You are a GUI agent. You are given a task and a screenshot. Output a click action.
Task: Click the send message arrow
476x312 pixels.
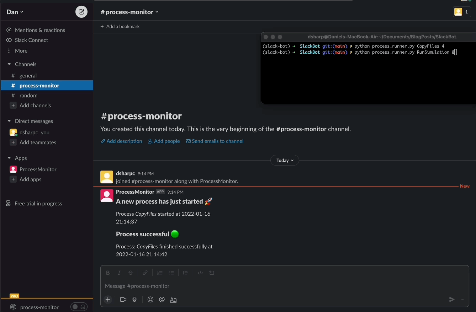coord(452,300)
